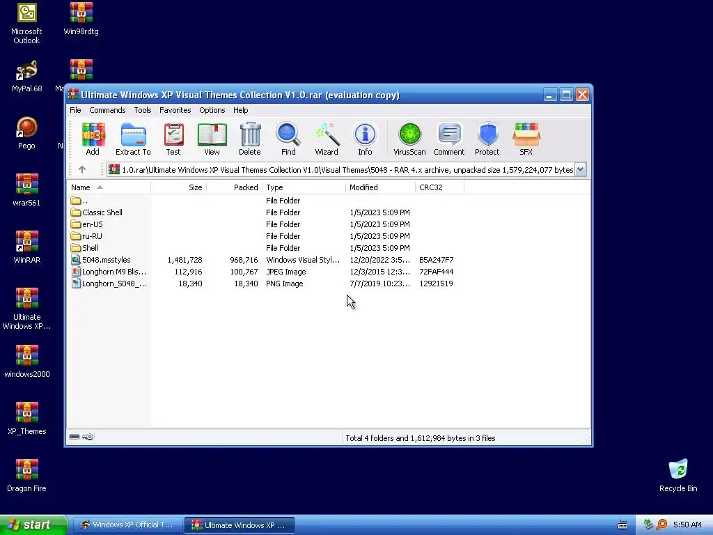Open the Help menu

[240, 110]
